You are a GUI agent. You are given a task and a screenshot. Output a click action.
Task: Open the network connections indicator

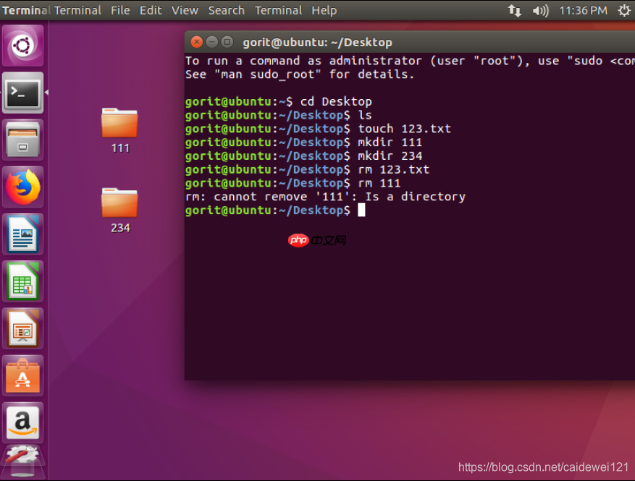515,10
